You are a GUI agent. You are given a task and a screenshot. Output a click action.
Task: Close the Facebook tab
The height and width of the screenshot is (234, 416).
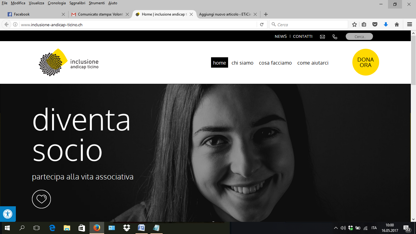(x=63, y=14)
